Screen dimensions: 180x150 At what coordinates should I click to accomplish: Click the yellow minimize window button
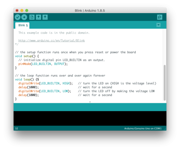[x=22, y=10]
